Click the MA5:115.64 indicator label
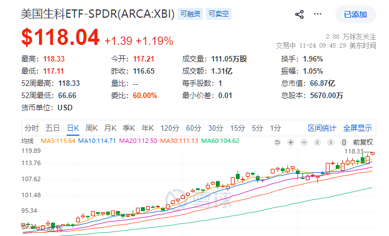Image resolution: width=389 pixels, height=236 pixels. click(x=58, y=141)
